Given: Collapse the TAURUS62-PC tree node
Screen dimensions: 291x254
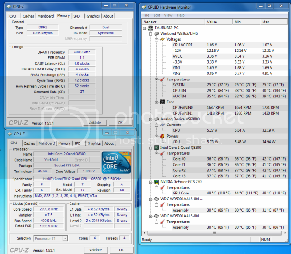Looking at the screenshot, I should [x=145, y=28].
